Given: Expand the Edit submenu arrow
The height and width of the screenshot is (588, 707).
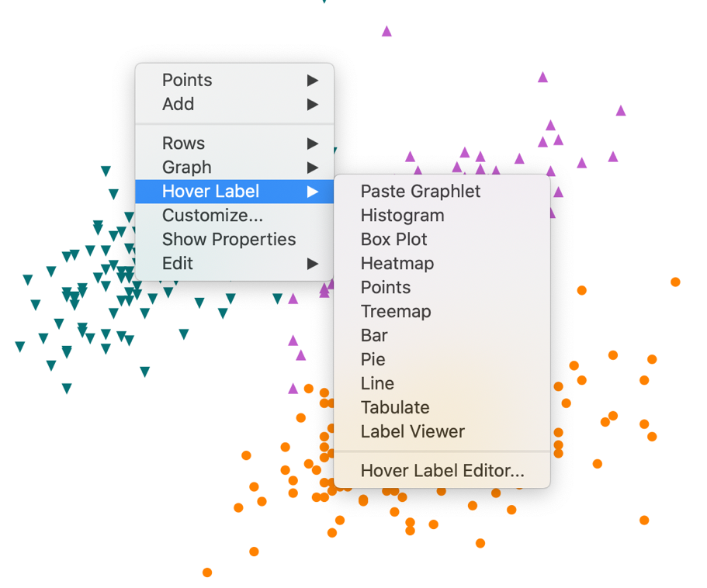Looking at the screenshot, I should click(312, 264).
